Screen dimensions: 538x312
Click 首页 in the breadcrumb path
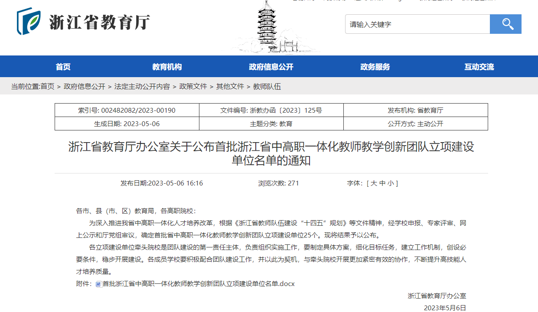[x=48, y=87]
